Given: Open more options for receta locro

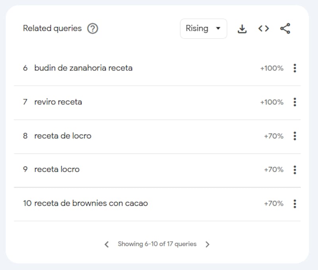Looking at the screenshot, I should point(295,170).
